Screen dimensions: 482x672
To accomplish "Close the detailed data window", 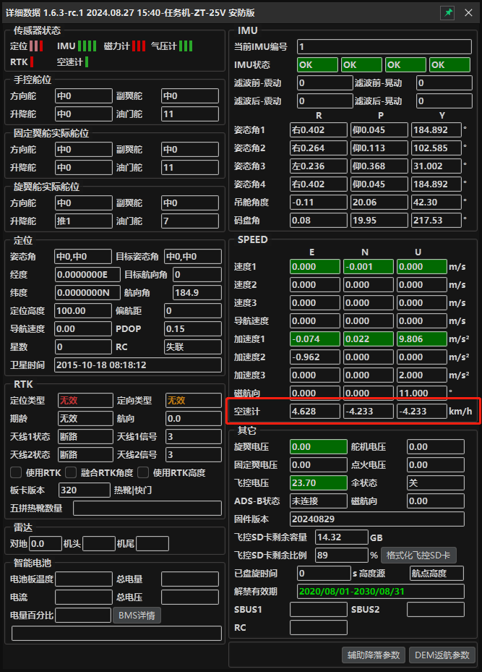I will click(x=468, y=12).
